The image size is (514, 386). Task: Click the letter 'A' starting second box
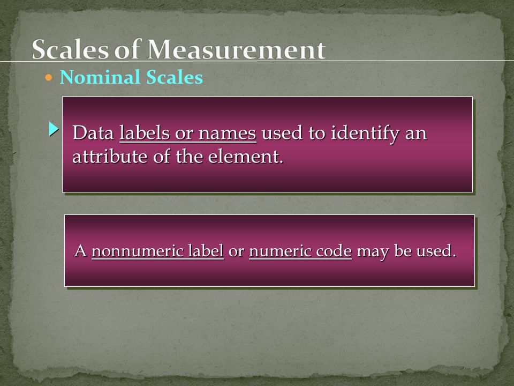tap(81, 251)
